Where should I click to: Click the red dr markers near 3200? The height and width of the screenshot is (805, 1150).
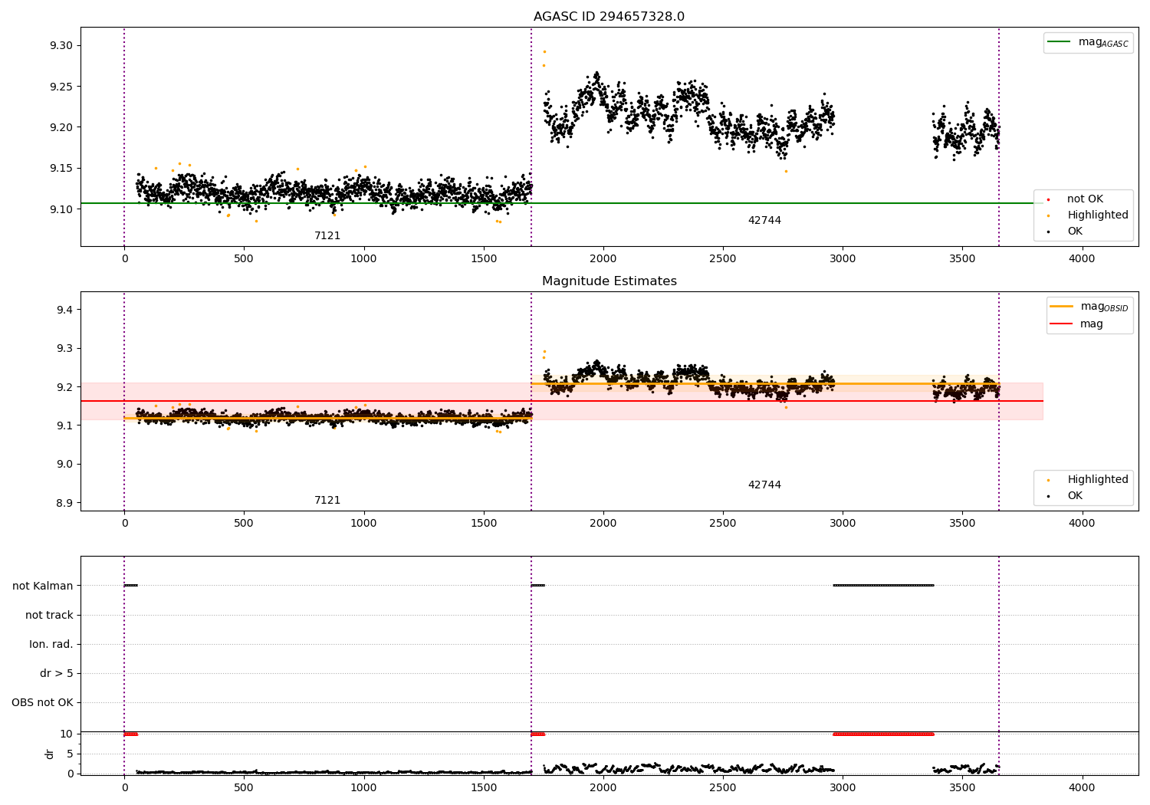coord(883,734)
